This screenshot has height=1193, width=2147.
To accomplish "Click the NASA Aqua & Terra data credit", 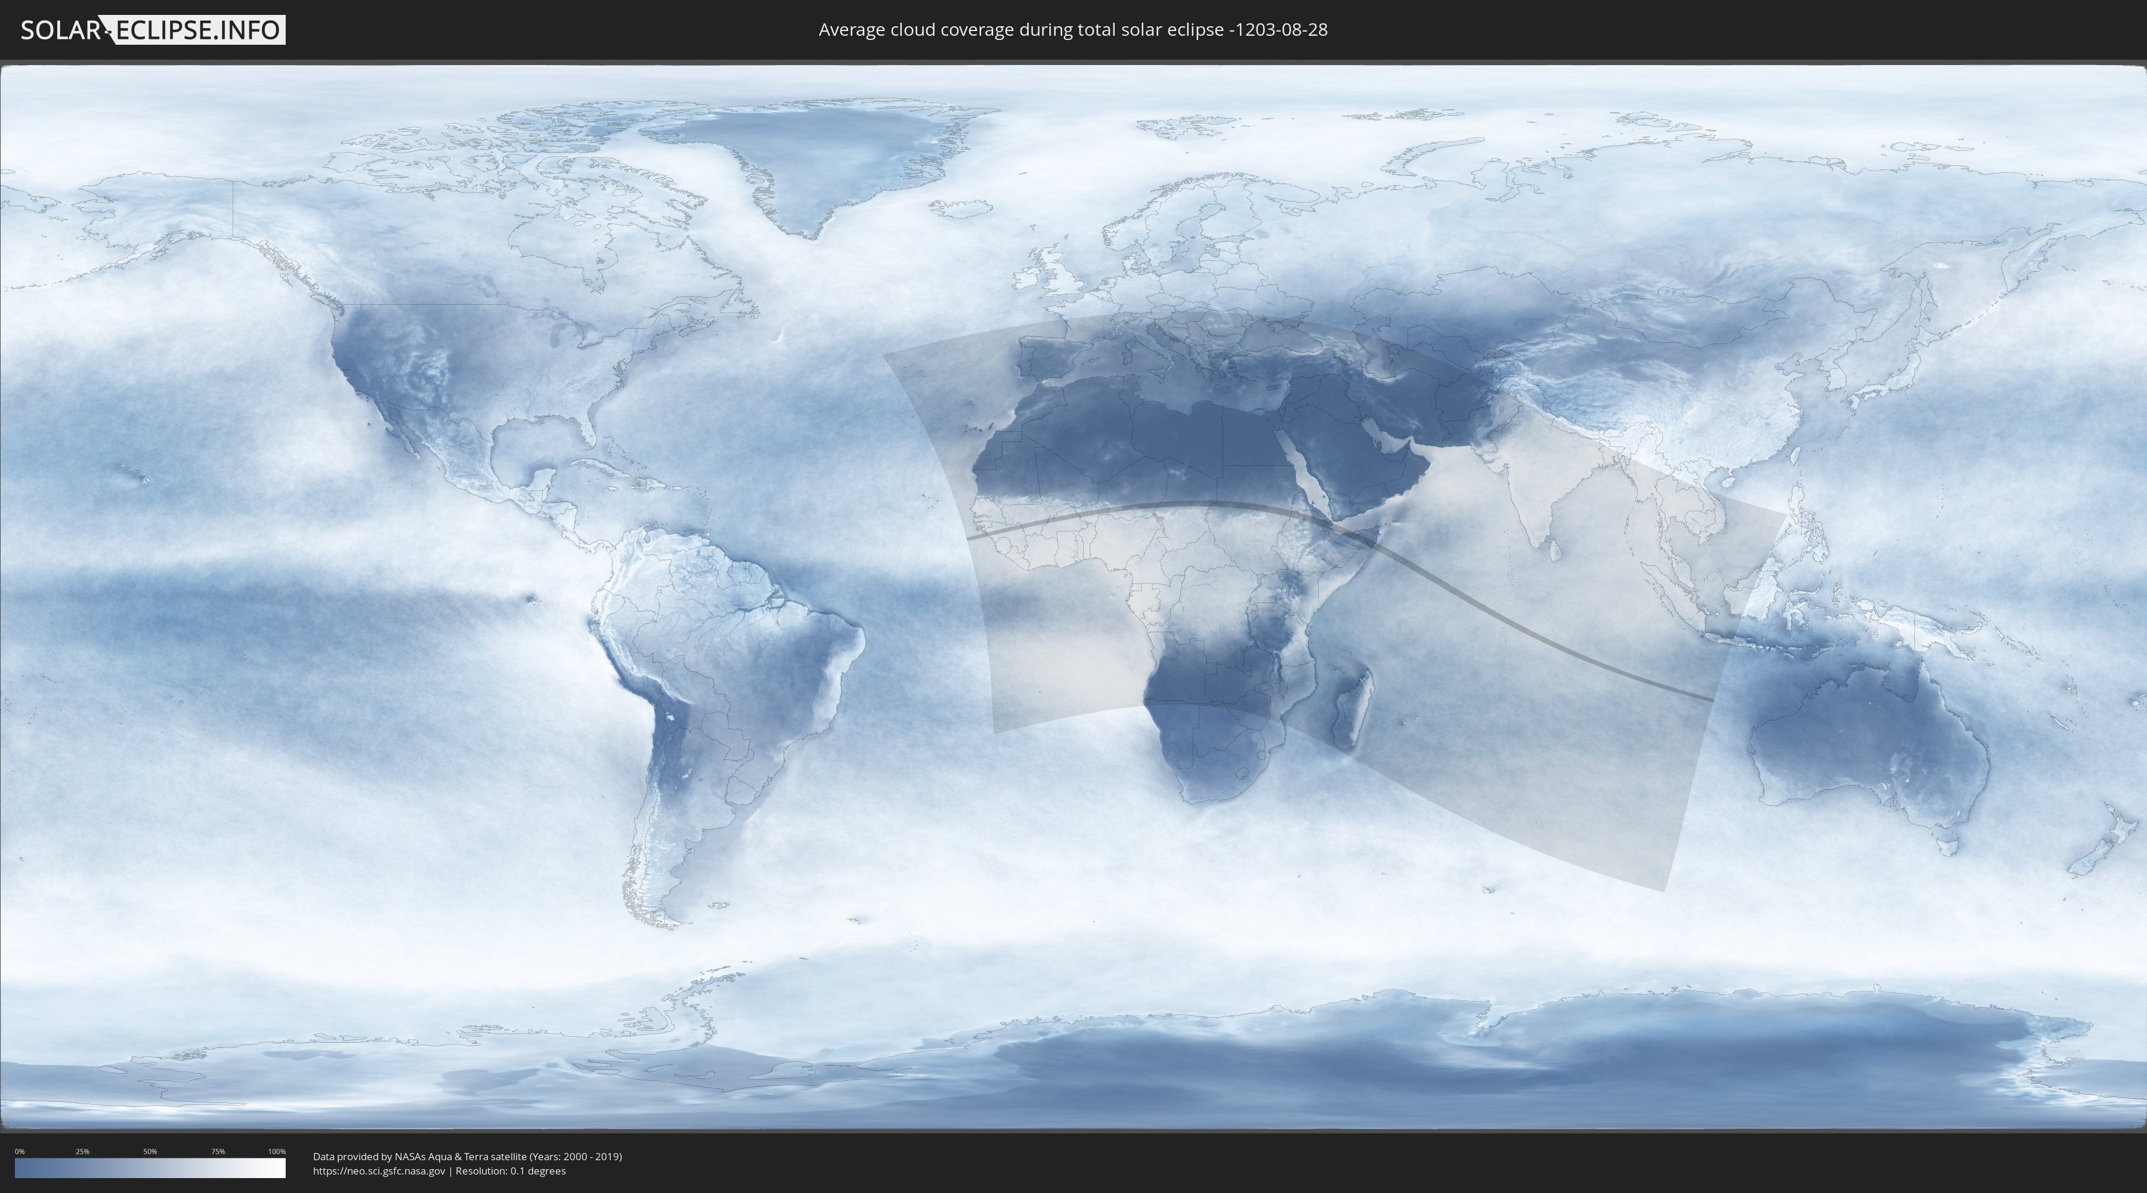I will tap(468, 1157).
